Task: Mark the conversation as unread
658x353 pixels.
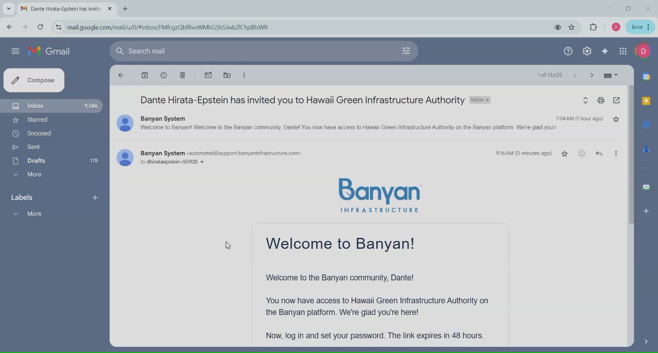Action: pyautogui.click(x=208, y=75)
